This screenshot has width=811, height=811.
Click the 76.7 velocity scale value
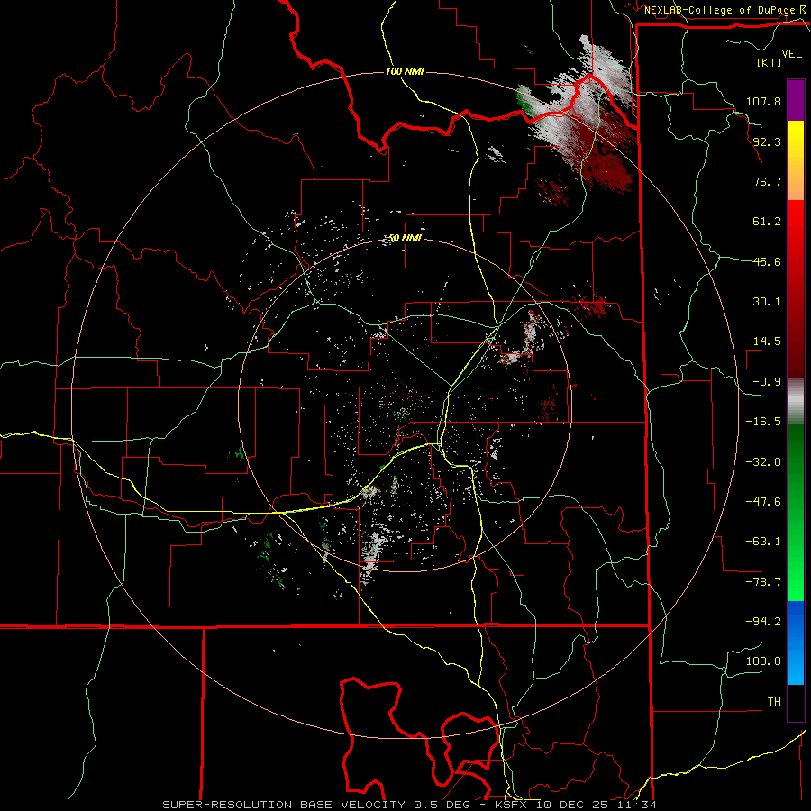(x=767, y=181)
